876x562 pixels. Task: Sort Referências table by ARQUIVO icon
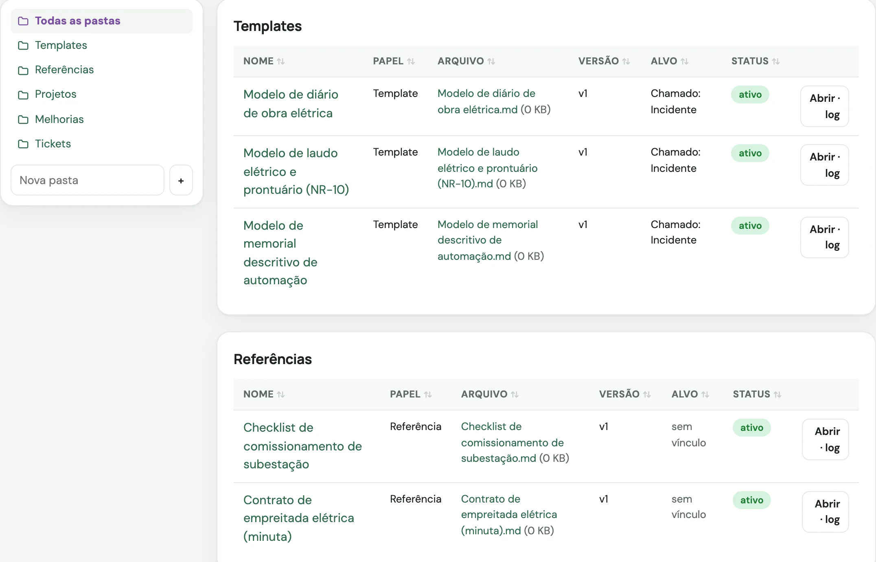tap(515, 395)
